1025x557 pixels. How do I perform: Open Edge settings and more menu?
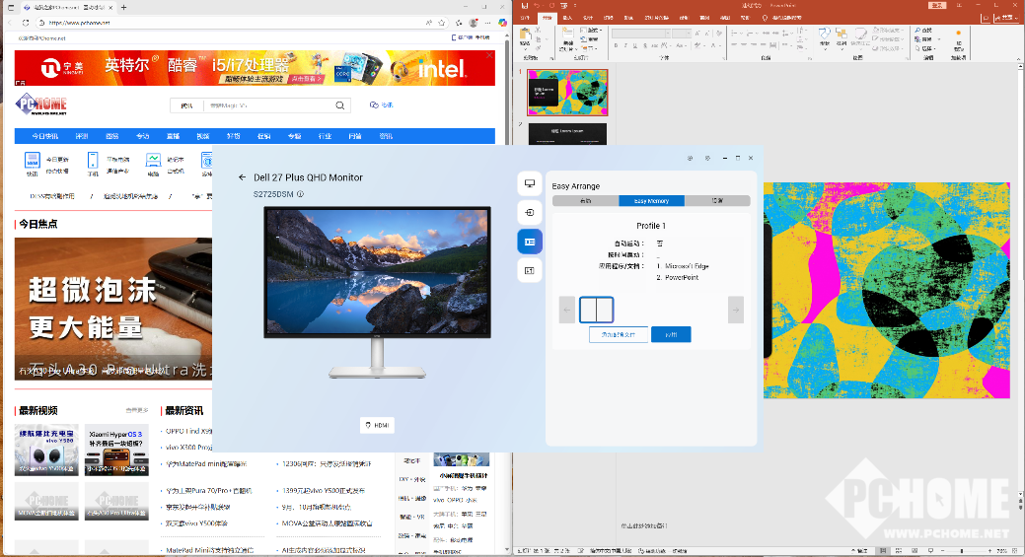pos(487,23)
